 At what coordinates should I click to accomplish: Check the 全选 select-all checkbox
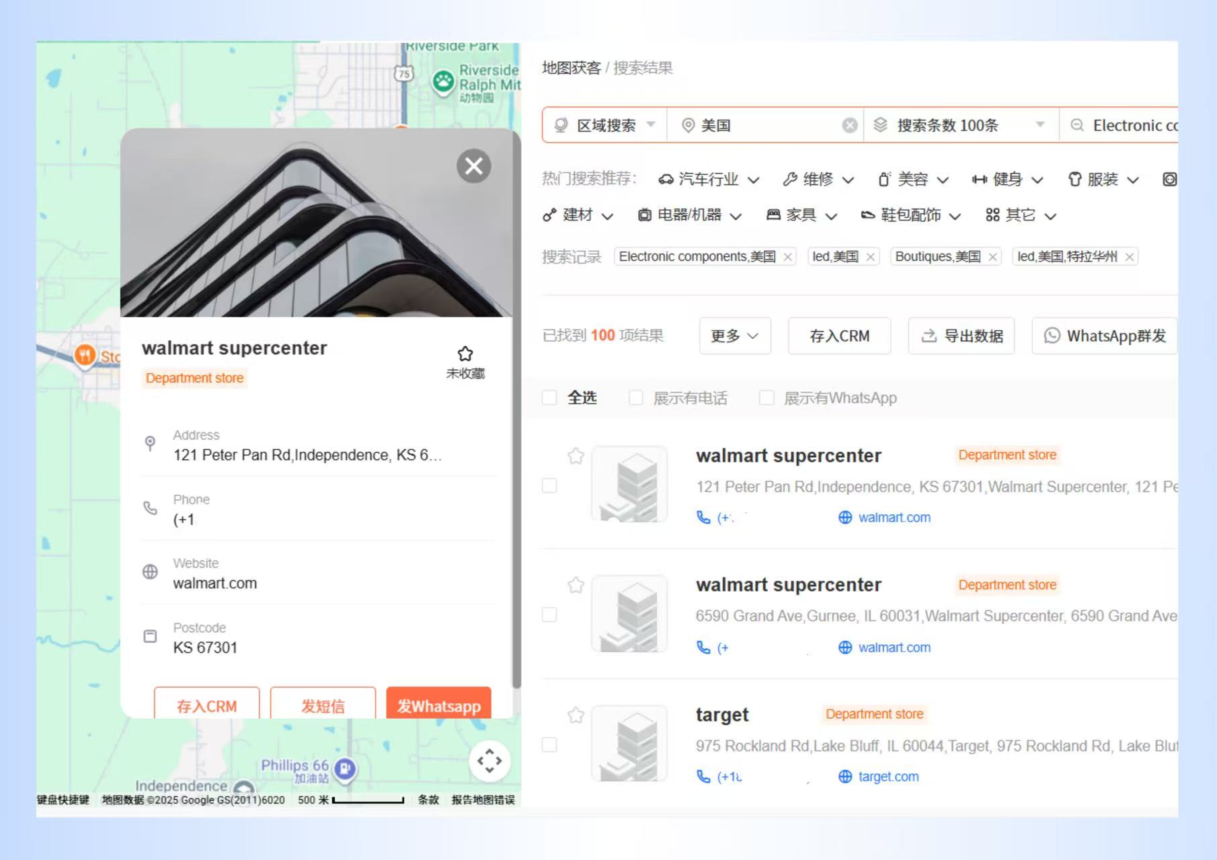click(x=549, y=398)
